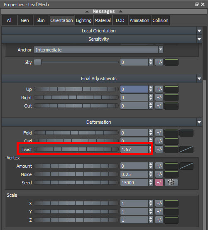Click the right Messages arrow

[120, 12]
